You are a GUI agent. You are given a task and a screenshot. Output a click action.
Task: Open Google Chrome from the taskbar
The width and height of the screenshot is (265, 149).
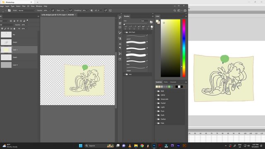142,146
